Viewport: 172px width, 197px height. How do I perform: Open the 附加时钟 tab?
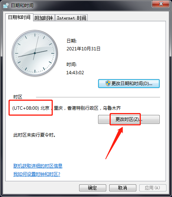pos(44,18)
